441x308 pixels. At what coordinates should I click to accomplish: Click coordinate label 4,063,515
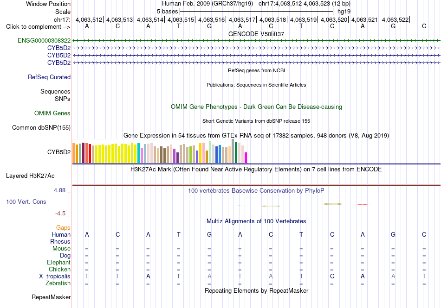181,19
